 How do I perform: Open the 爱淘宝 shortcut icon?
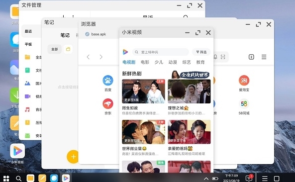click(244, 80)
